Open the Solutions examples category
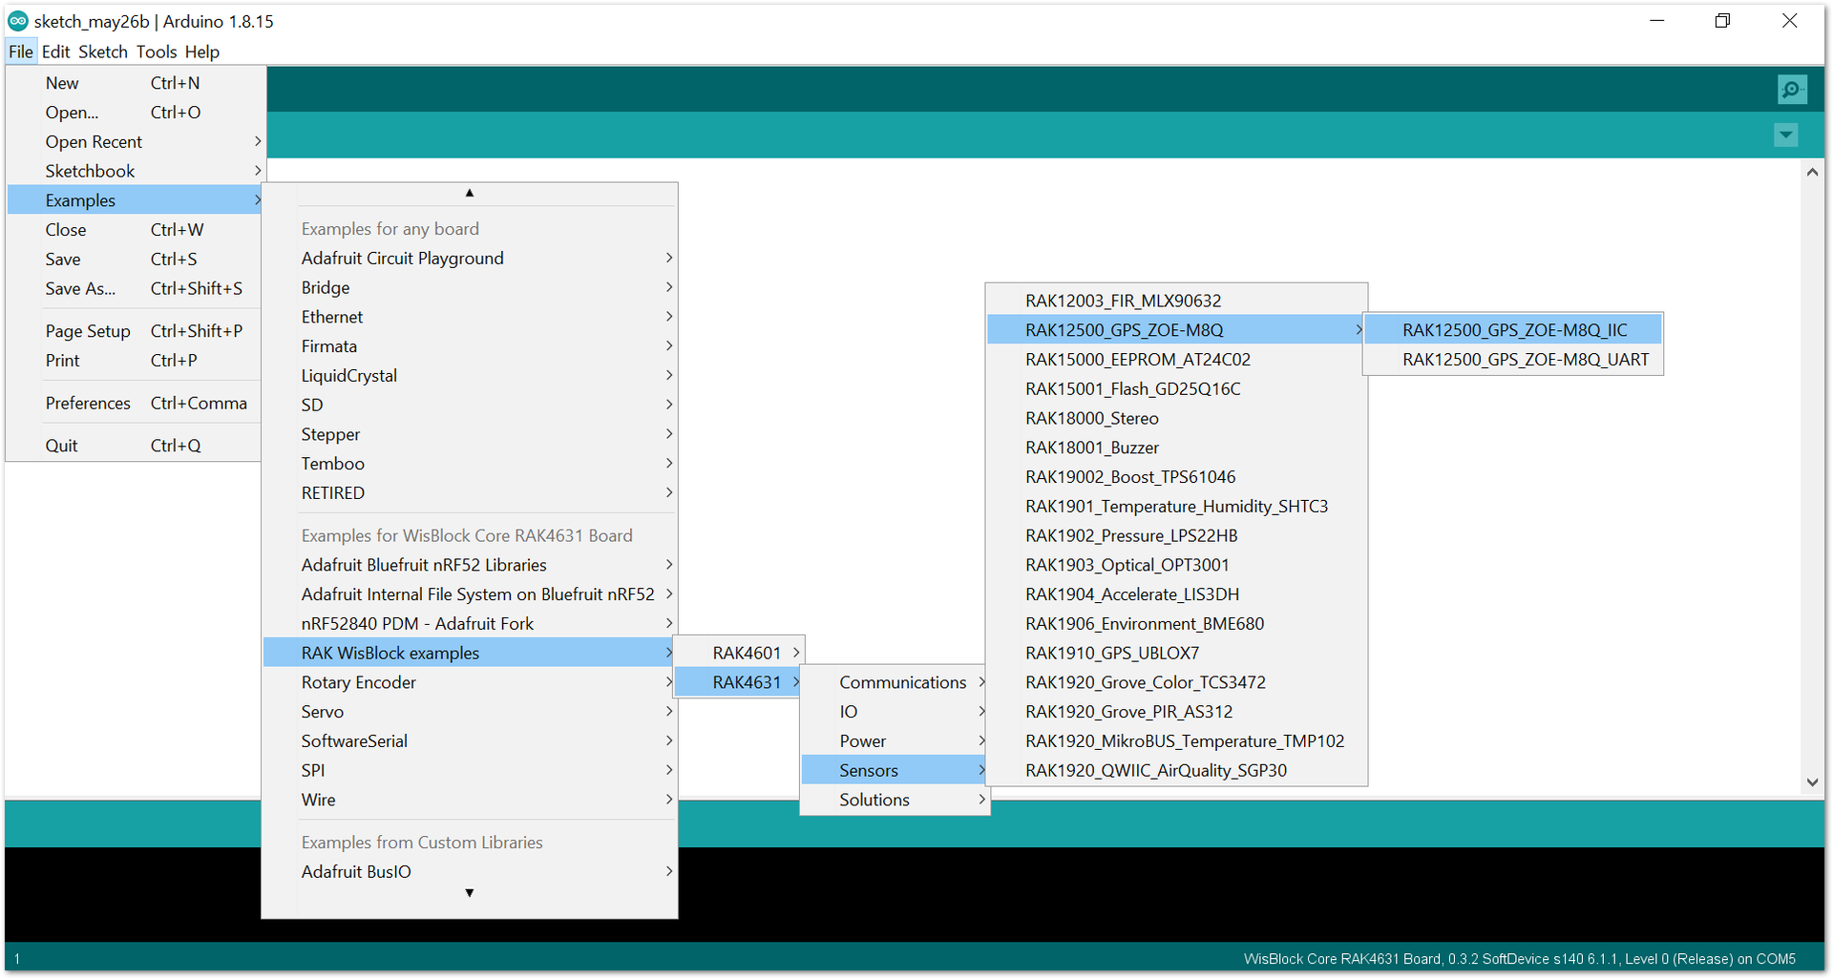Screen dimensions: 1833x979 895,800
